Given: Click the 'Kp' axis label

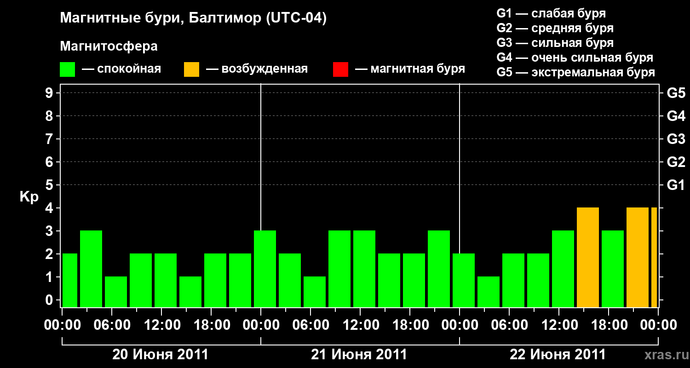Looking at the screenshot, I should tap(29, 197).
